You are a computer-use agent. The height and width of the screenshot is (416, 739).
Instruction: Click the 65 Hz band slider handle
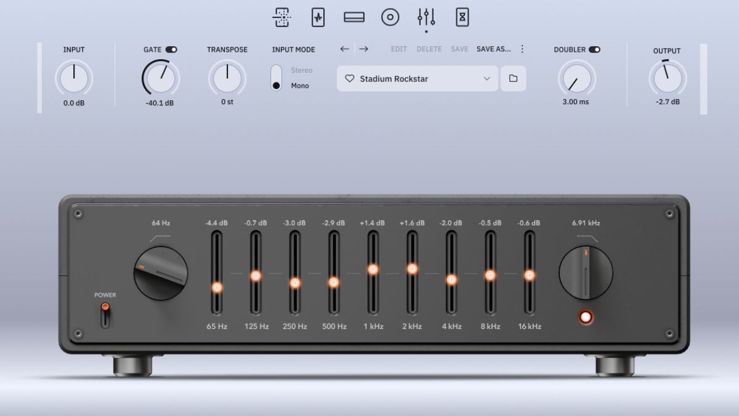[x=217, y=287]
